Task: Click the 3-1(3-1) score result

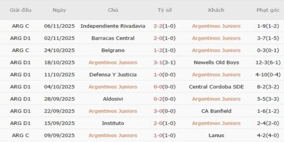Action: [165, 62]
